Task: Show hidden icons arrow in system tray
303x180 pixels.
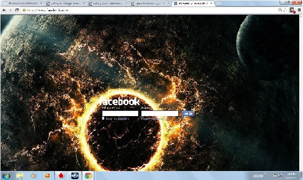Action: pos(270,176)
